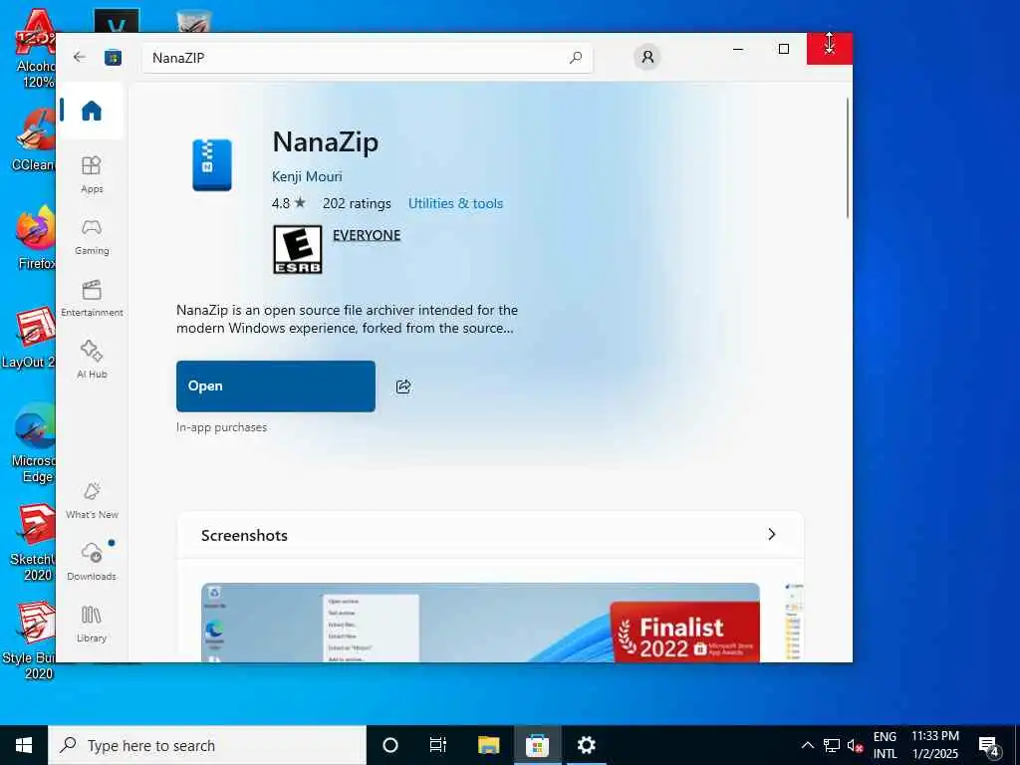
Task: Click the NanaZip description text
Action: (x=347, y=319)
